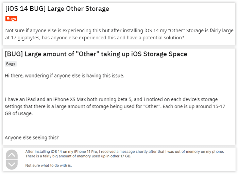238x175 pixels.
Task: Open the '[iOS 14 BUG] Large Other Storage' post title
Action: 57,8
